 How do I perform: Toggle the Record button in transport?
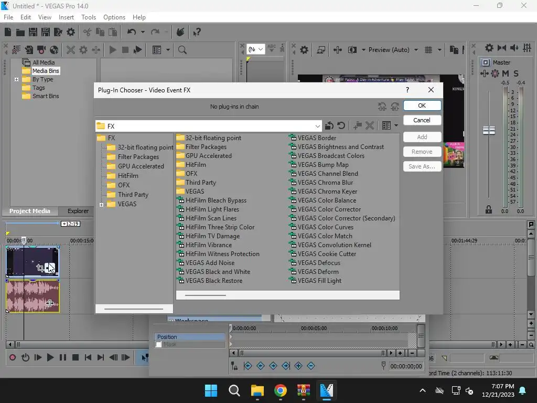coord(13,358)
